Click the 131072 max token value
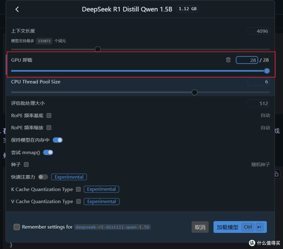Screen dimensions: 283x249 pyautogui.click(x=44, y=41)
